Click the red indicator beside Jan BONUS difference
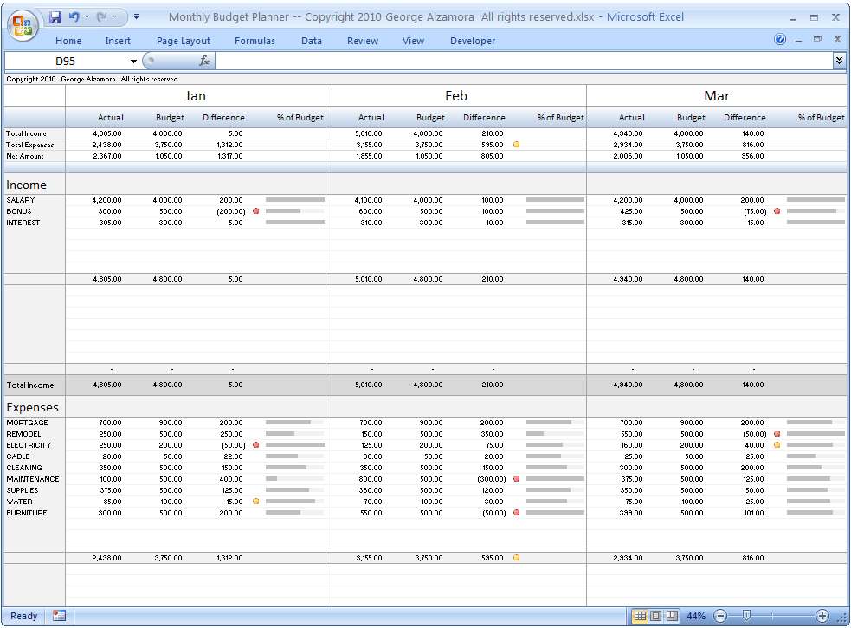Image resolution: width=851 pixels, height=628 pixels. click(255, 211)
